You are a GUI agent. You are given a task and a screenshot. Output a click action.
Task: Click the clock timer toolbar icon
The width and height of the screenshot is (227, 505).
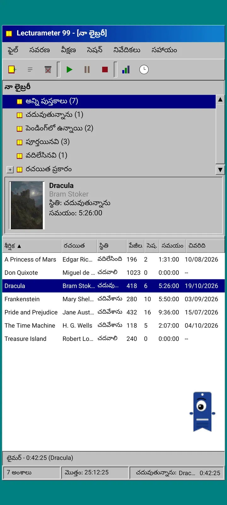pyautogui.click(x=144, y=69)
